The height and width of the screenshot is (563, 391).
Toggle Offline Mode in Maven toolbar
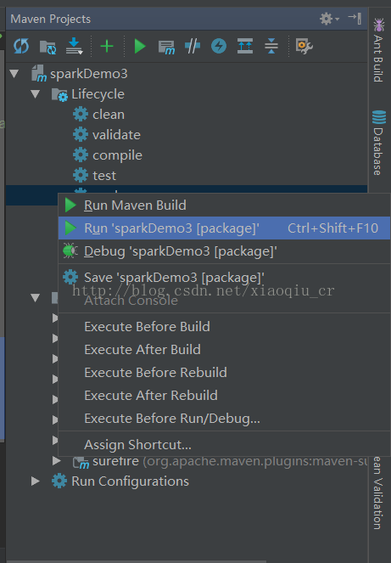pos(193,47)
